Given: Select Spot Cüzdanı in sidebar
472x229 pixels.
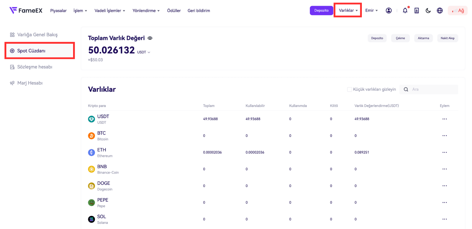Looking at the screenshot, I should (40, 51).
